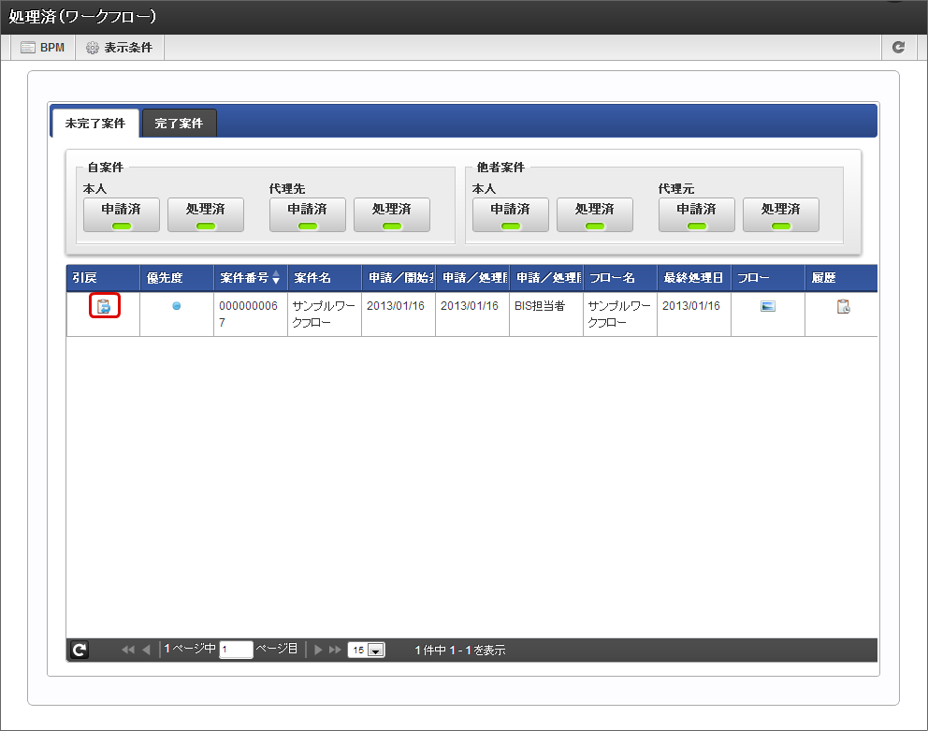928x731 pixels.
Task: Jump to the last page arrow
Action: [335, 650]
